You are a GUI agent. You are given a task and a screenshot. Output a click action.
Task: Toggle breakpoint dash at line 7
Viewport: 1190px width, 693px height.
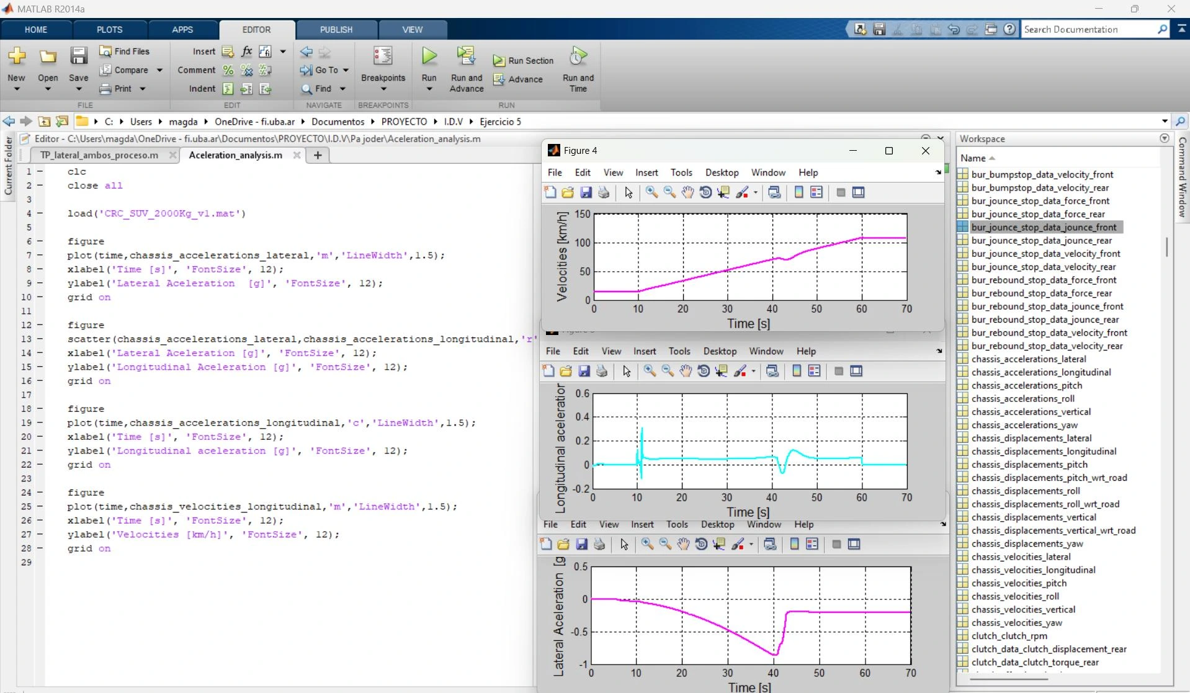coord(40,255)
